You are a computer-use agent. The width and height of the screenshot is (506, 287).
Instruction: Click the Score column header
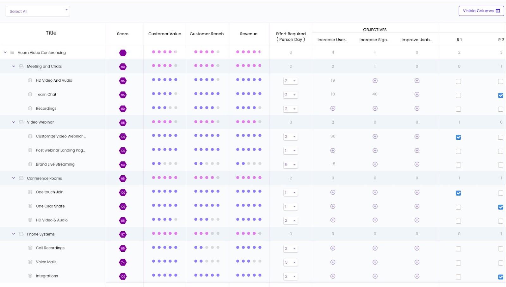[x=123, y=34]
